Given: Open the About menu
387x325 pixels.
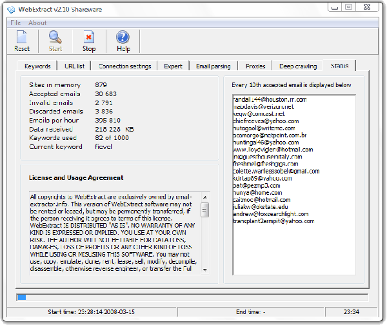Looking at the screenshot, I should (37, 23).
